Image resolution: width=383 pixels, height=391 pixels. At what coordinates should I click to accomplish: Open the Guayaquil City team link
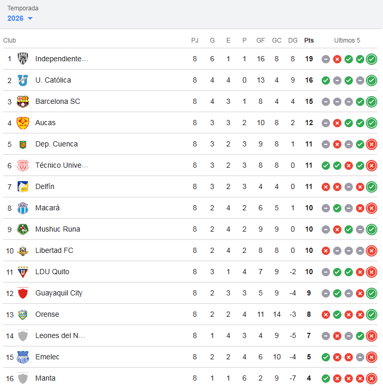59,293
